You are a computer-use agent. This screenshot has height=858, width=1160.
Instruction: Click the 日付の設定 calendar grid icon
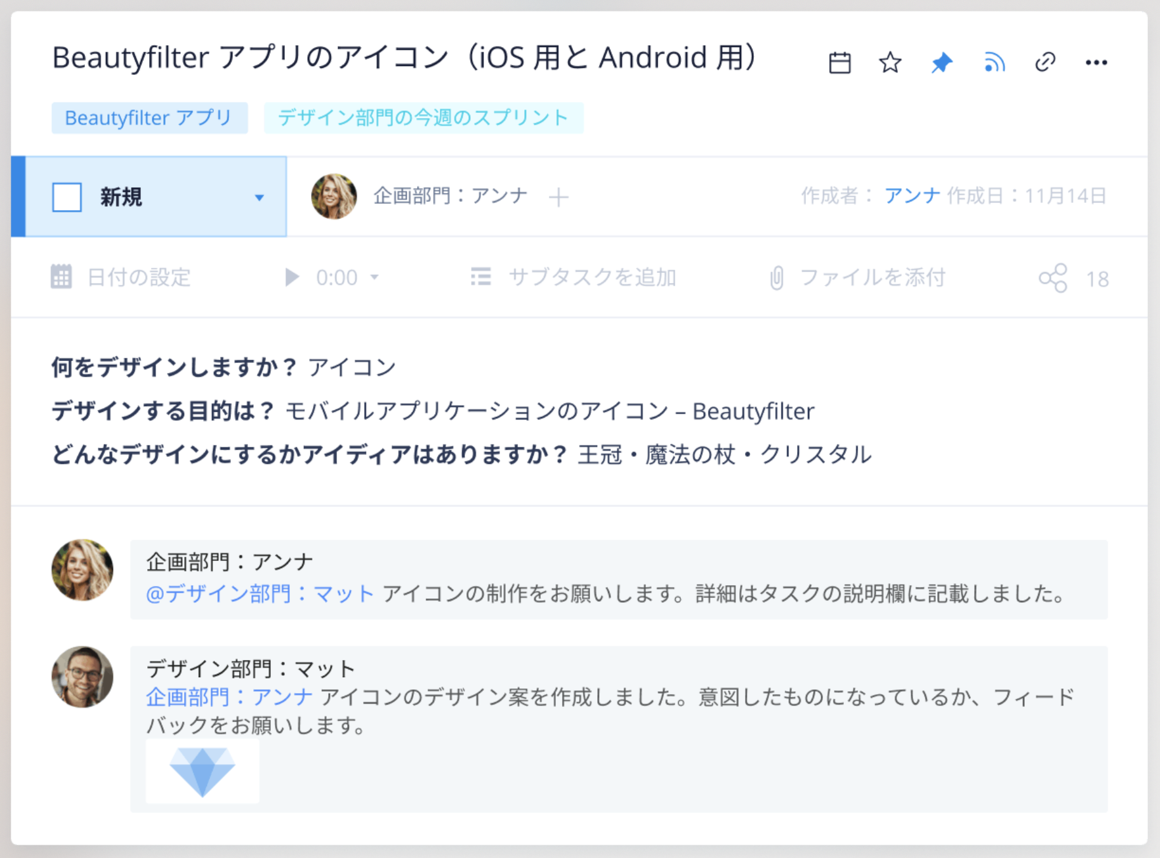pos(62,277)
